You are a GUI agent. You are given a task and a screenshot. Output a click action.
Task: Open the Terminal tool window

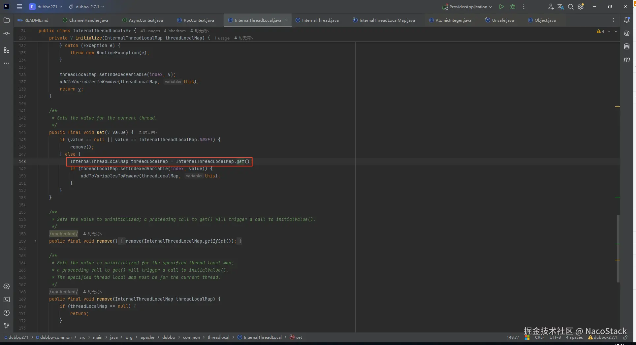pyautogui.click(x=6, y=300)
